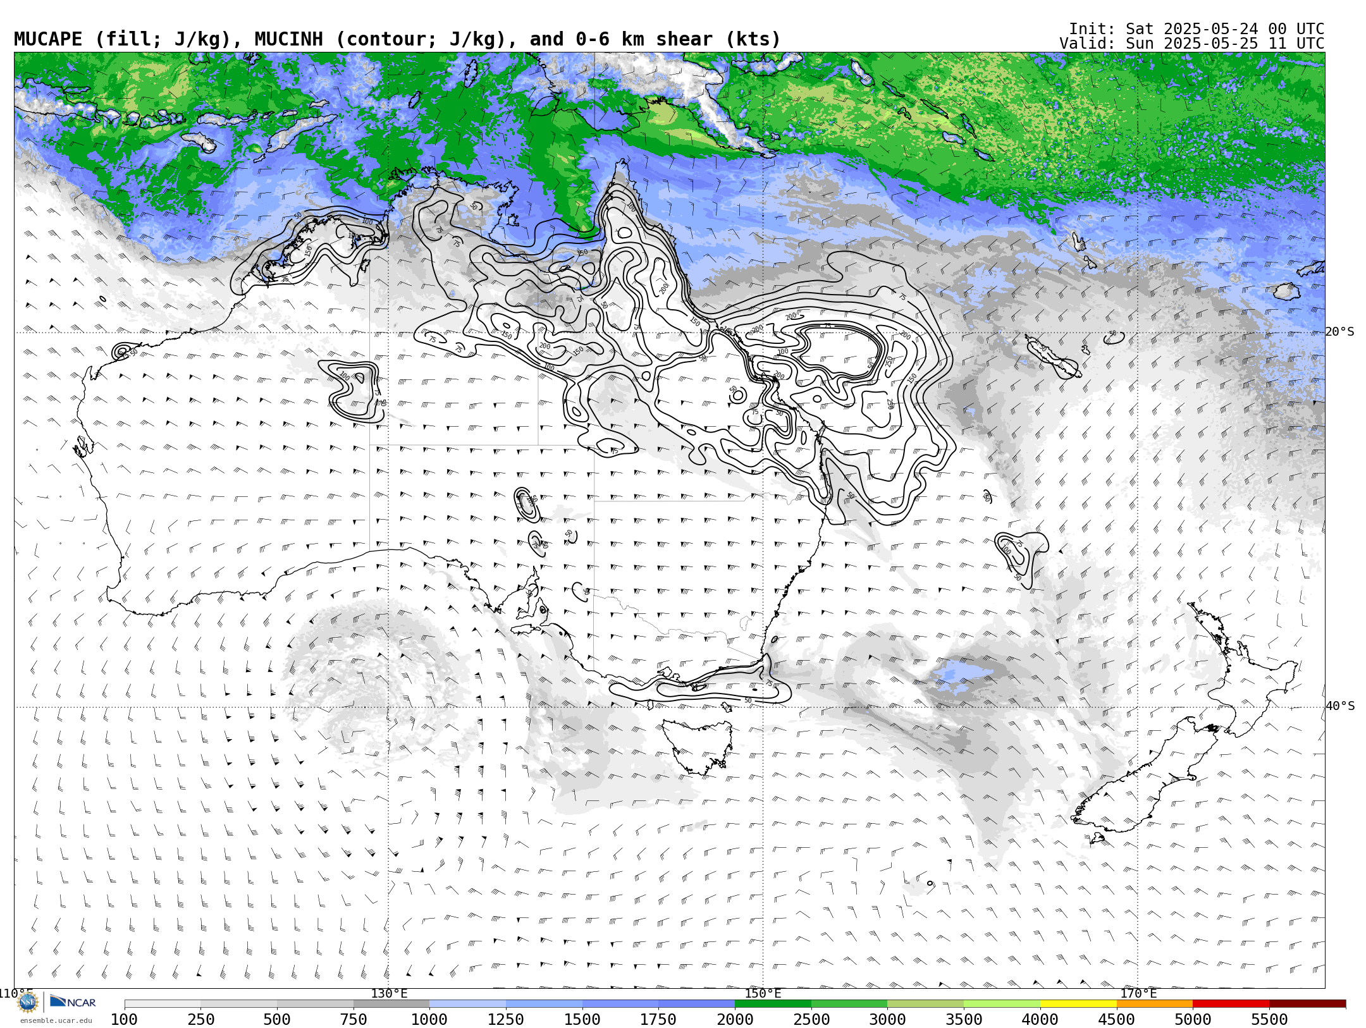Screen dimensions: 1366x1028
Task: Click the 130°E longitude label
Action: [x=389, y=993]
